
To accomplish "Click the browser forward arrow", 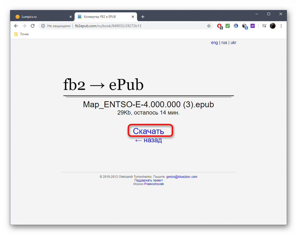I will click(24, 26).
